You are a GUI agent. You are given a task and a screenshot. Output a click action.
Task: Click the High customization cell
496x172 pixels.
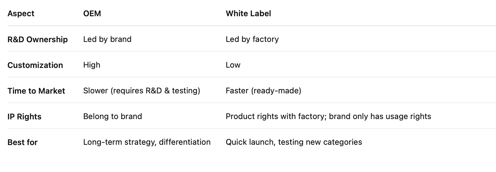(92, 65)
